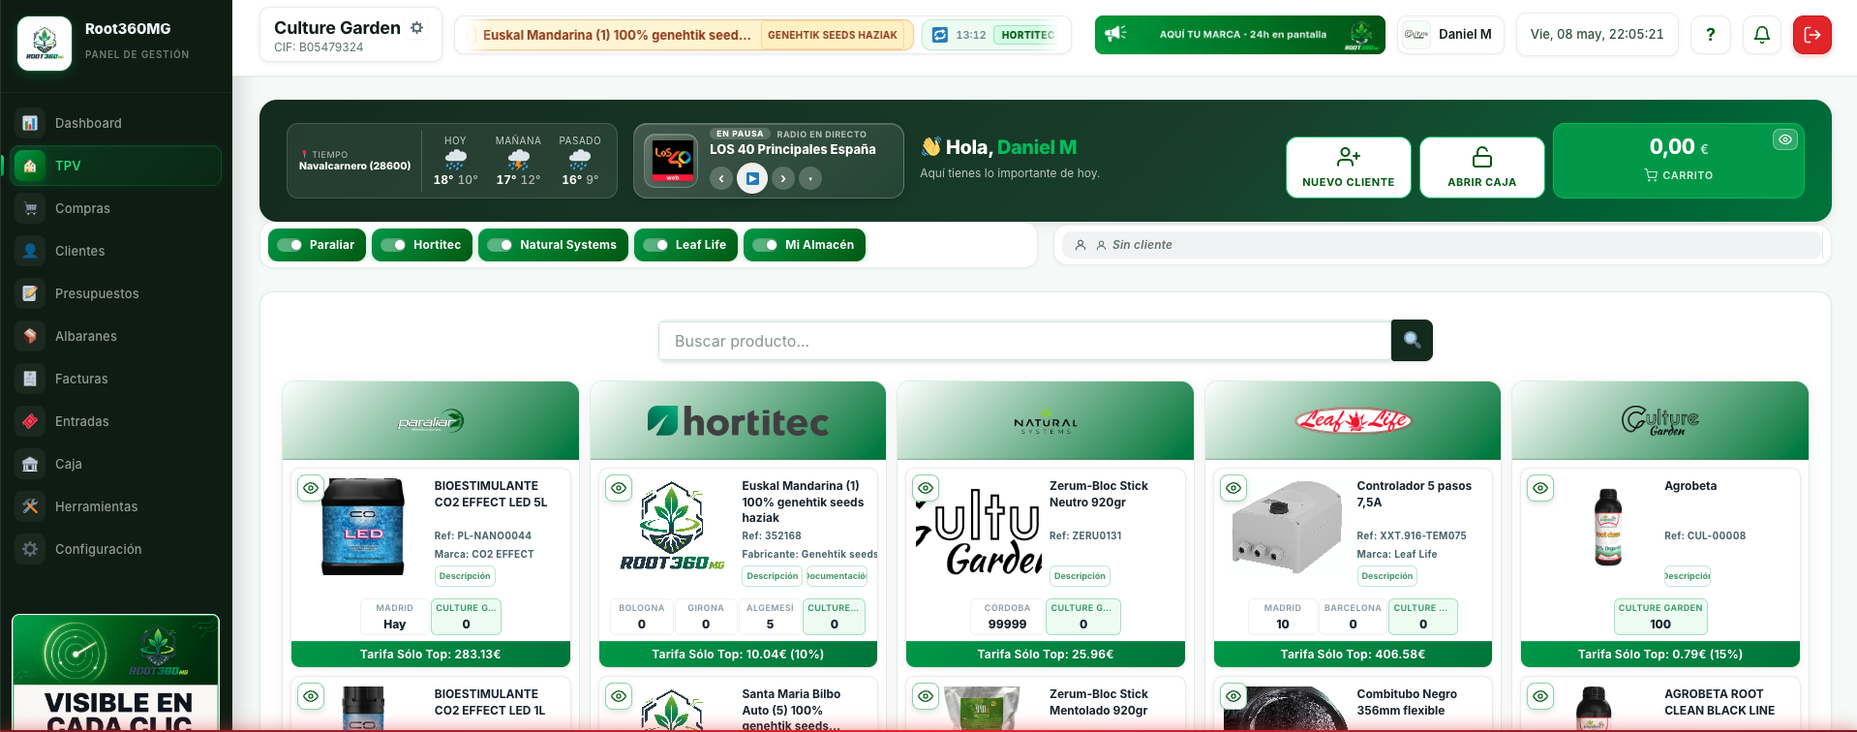Screen dimensions: 1857x732
Task: Open Descripción for Zerum-Bloc Stick Neutro 920gr
Action: pyautogui.click(x=1080, y=576)
